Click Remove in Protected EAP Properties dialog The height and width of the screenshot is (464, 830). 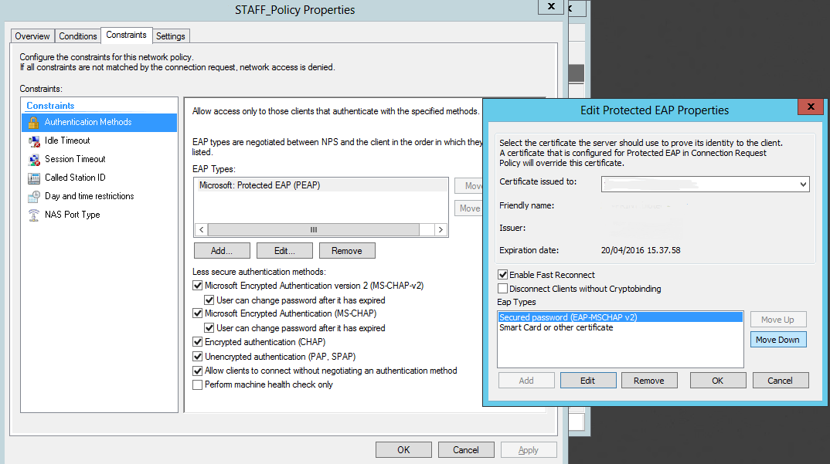click(649, 381)
